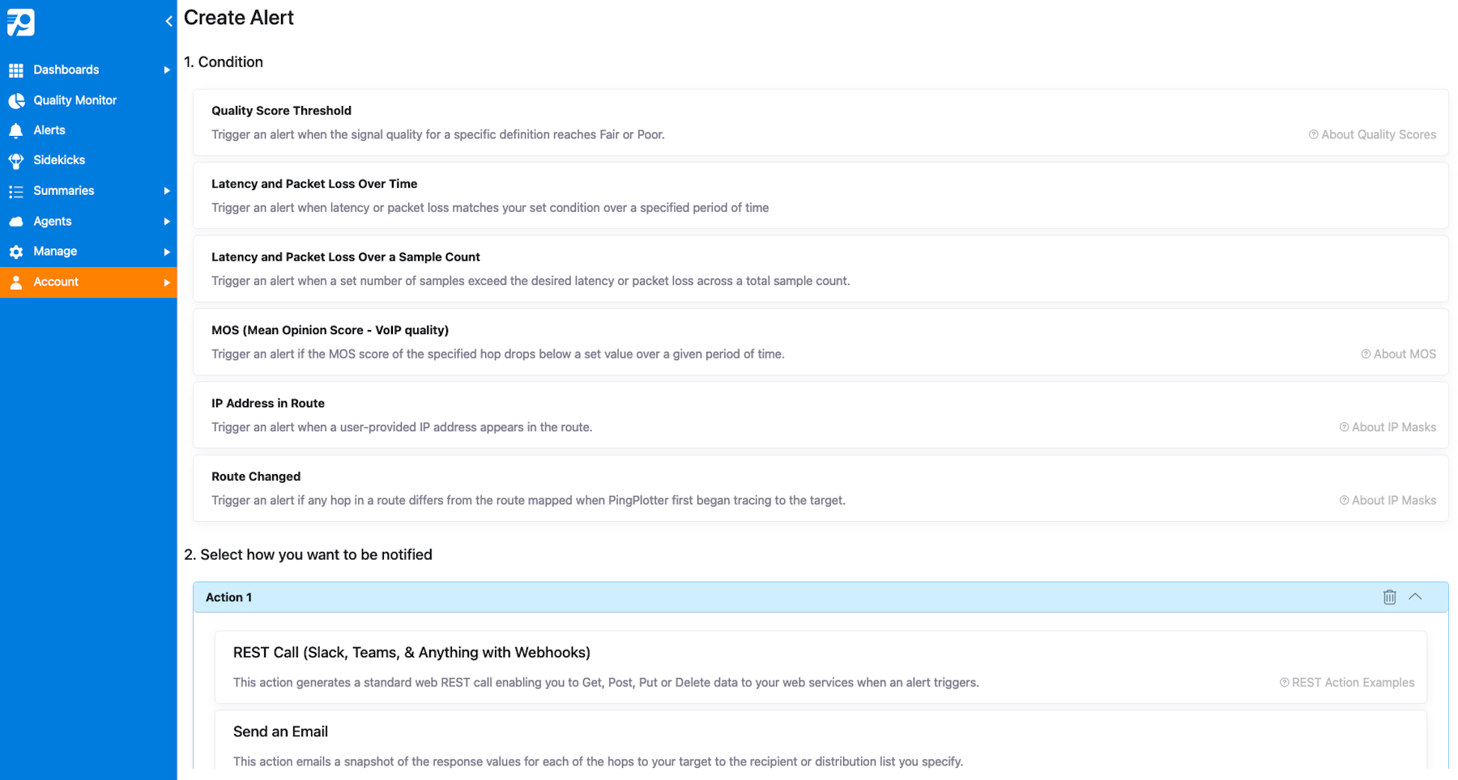This screenshot has width=1458, height=780.
Task: Delete Action 1 with the trash icon
Action: [x=1389, y=597]
